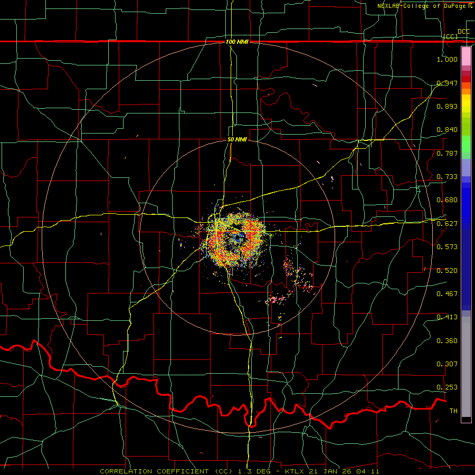
Task: Click the gray lower segment of color bar
Action: tap(466, 367)
